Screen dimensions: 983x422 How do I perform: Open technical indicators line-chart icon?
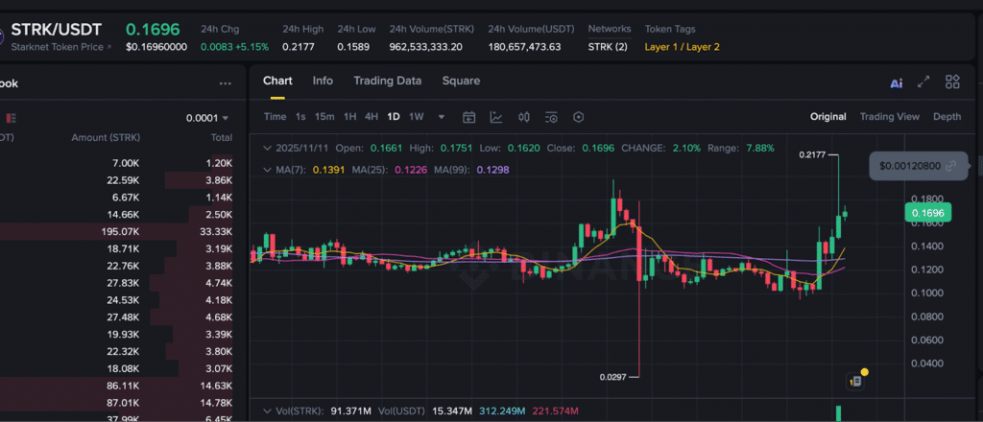[x=496, y=117]
